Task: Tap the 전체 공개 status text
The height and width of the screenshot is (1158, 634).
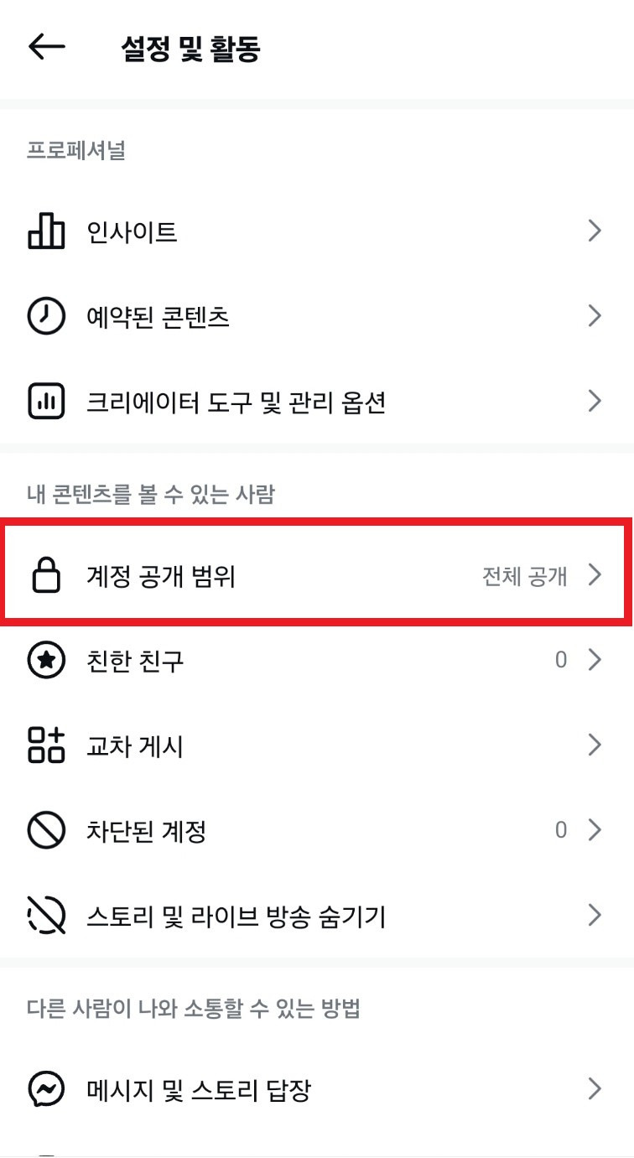Action: pos(525,576)
